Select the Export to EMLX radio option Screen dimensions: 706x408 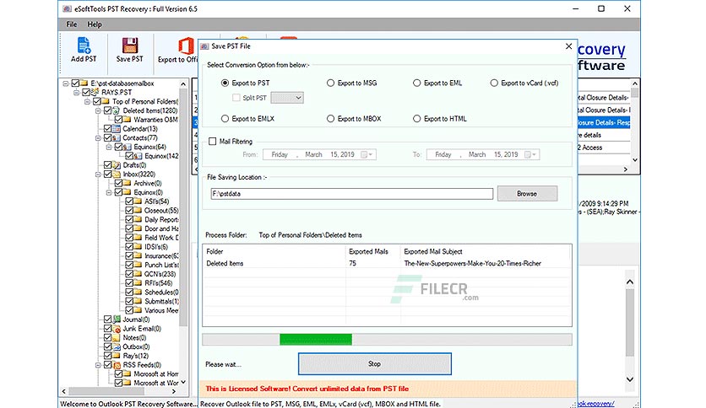click(x=225, y=119)
